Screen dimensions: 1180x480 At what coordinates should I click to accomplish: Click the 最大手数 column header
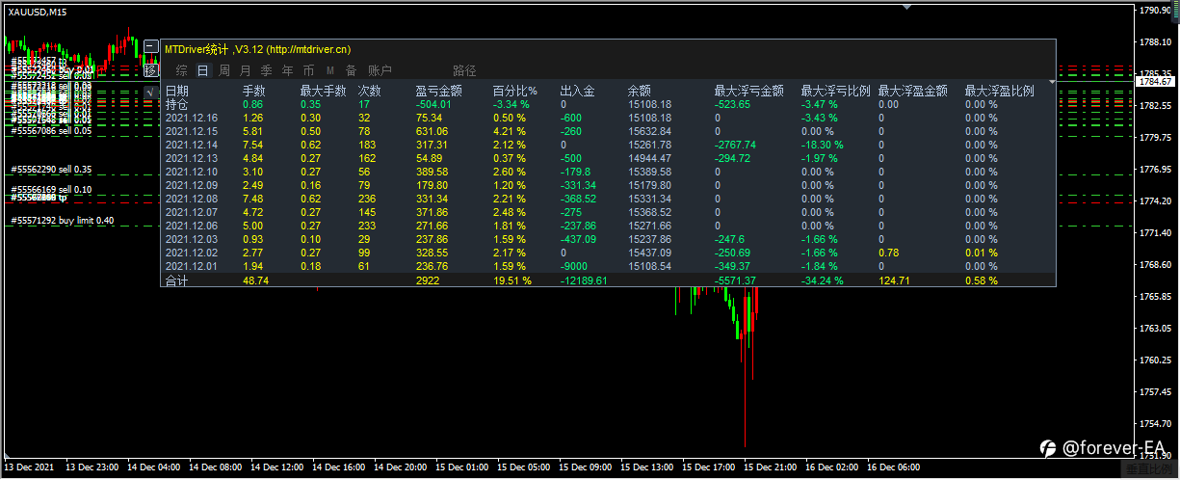tap(323, 91)
